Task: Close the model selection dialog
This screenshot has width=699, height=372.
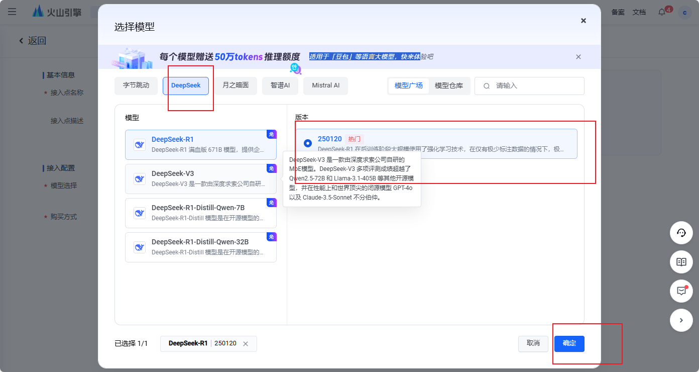Action: click(584, 21)
